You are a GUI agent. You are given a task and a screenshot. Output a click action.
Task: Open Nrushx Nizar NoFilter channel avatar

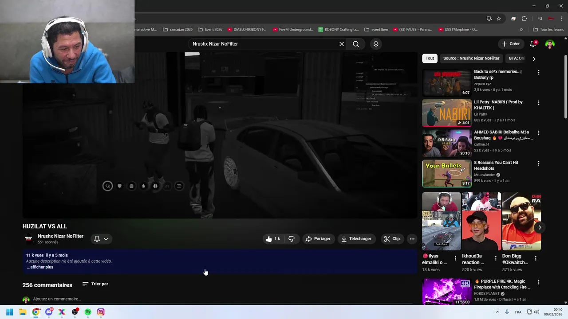pyautogui.click(x=28, y=239)
